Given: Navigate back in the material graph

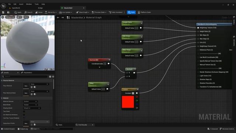Looking at the screenshot, I should [58, 18].
